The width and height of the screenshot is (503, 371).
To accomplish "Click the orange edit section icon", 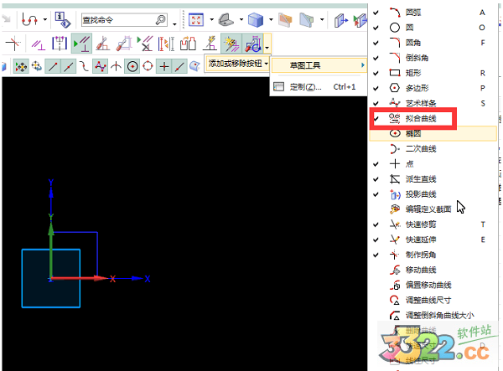I will pyautogui.click(x=285, y=20).
